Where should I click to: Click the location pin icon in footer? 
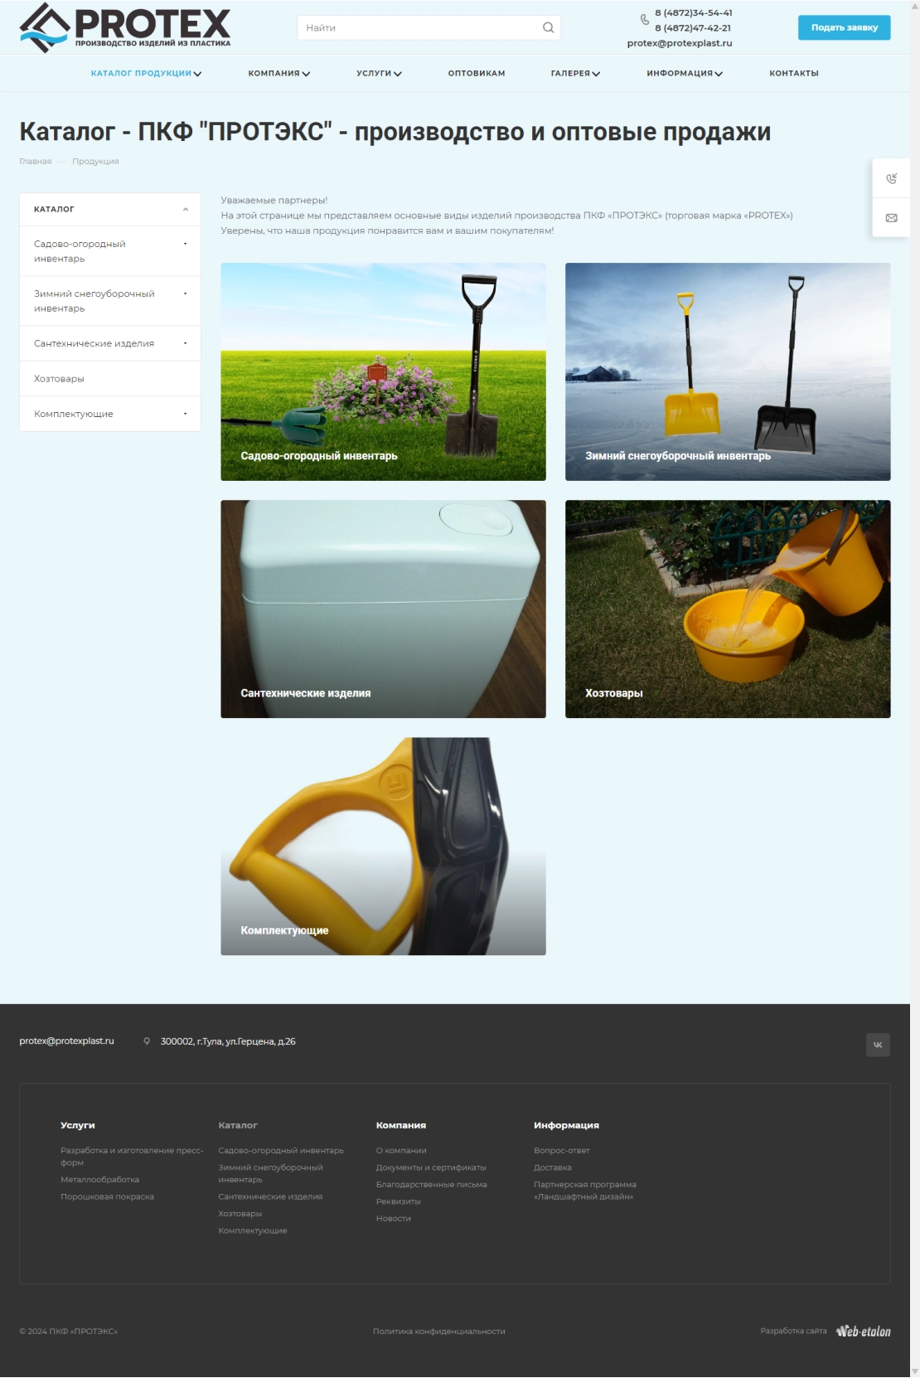tap(147, 1041)
